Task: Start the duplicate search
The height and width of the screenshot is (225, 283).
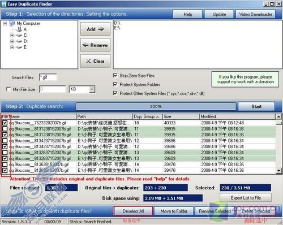Action: pyautogui.click(x=256, y=106)
